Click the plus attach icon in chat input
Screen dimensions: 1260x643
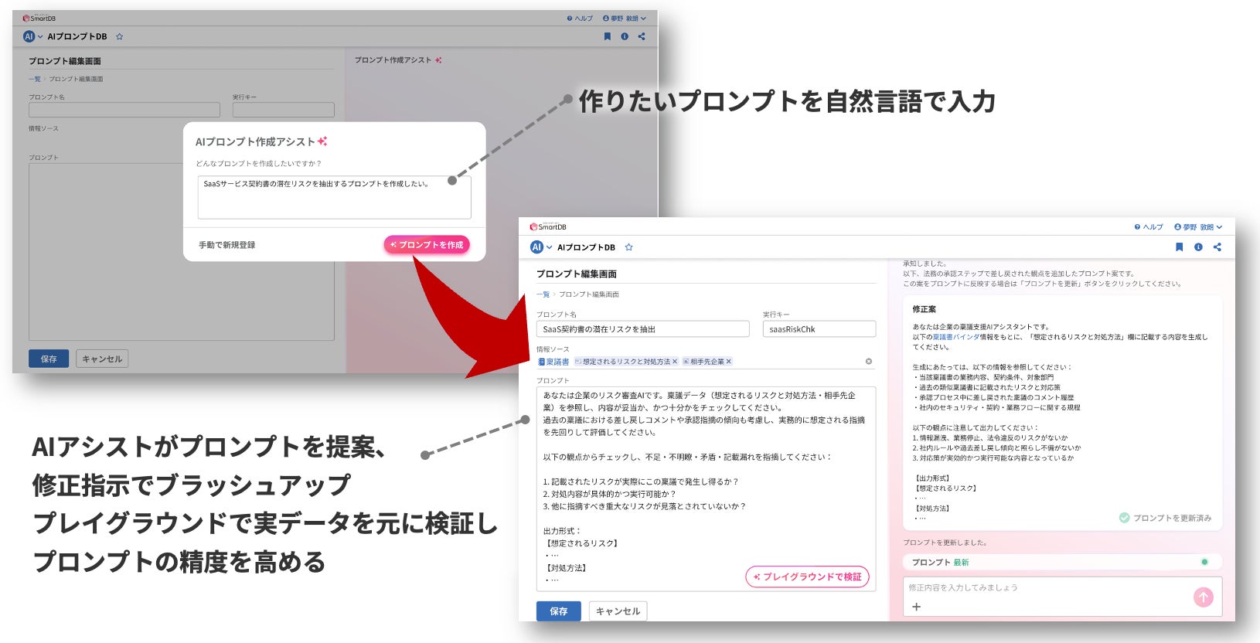tap(916, 607)
